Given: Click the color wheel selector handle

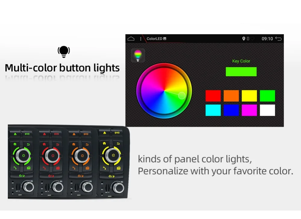Looking at the screenshot, I should [182, 96].
